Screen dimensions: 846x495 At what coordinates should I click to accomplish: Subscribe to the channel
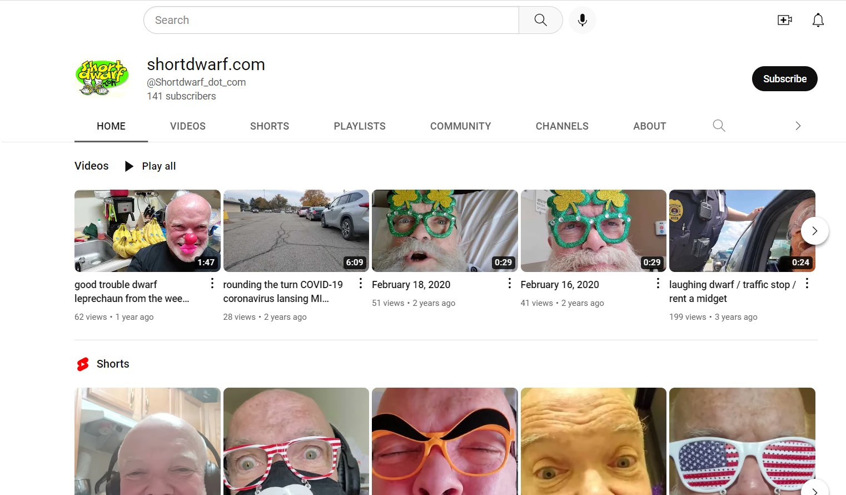784,78
